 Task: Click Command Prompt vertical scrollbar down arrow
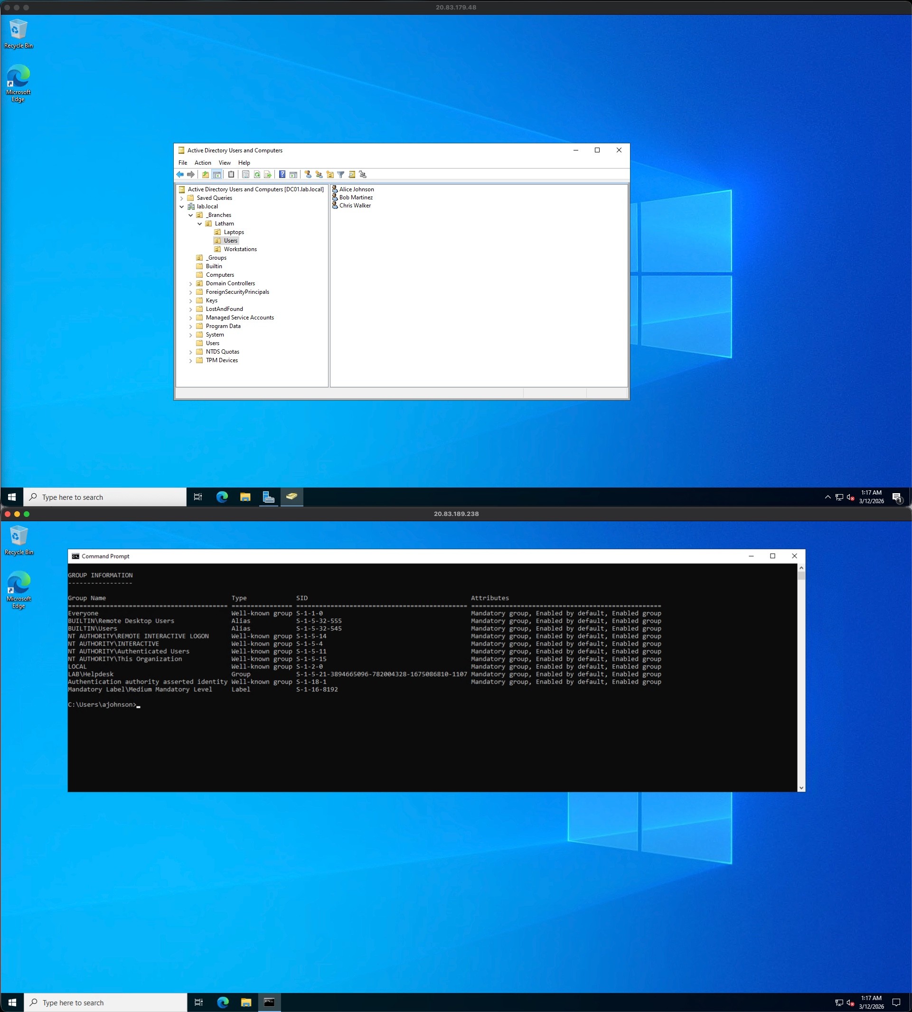(801, 787)
